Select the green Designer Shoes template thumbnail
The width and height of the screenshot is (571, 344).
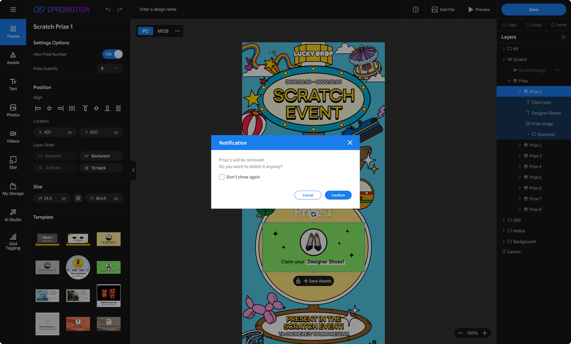109,267
